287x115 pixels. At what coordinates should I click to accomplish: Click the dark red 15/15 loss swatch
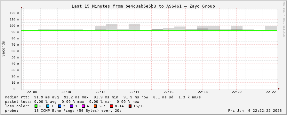(130, 106)
